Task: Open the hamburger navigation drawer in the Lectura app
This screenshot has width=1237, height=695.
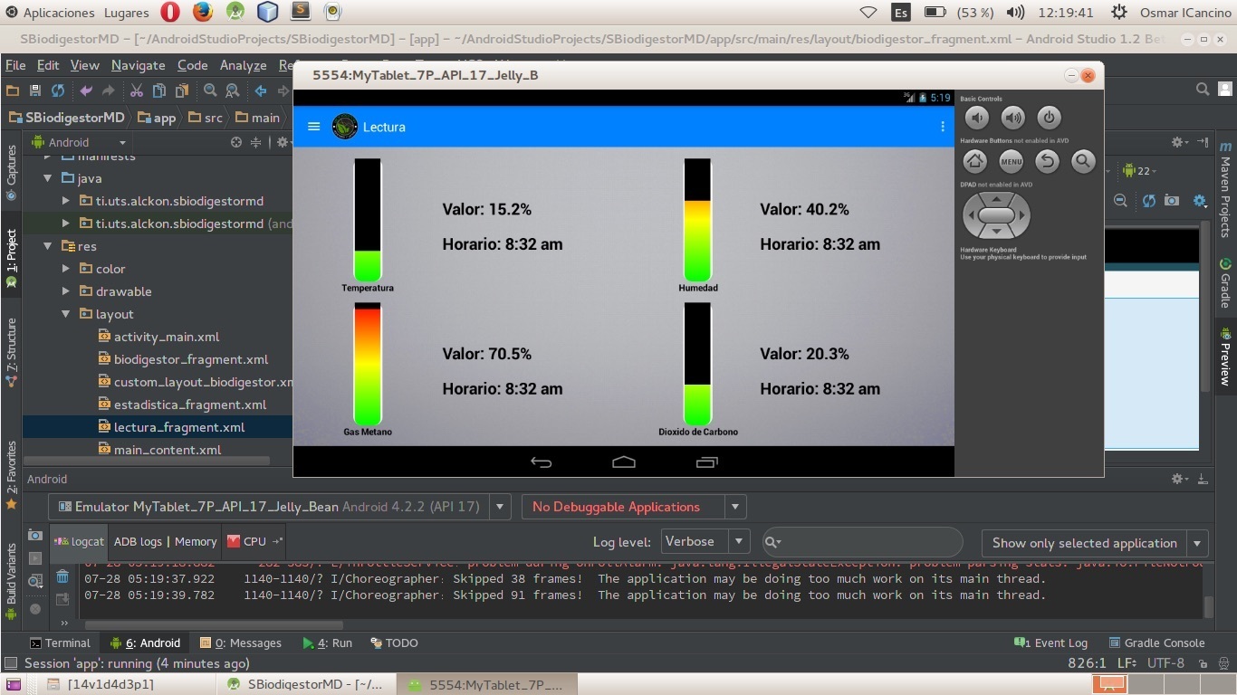Action: (314, 127)
